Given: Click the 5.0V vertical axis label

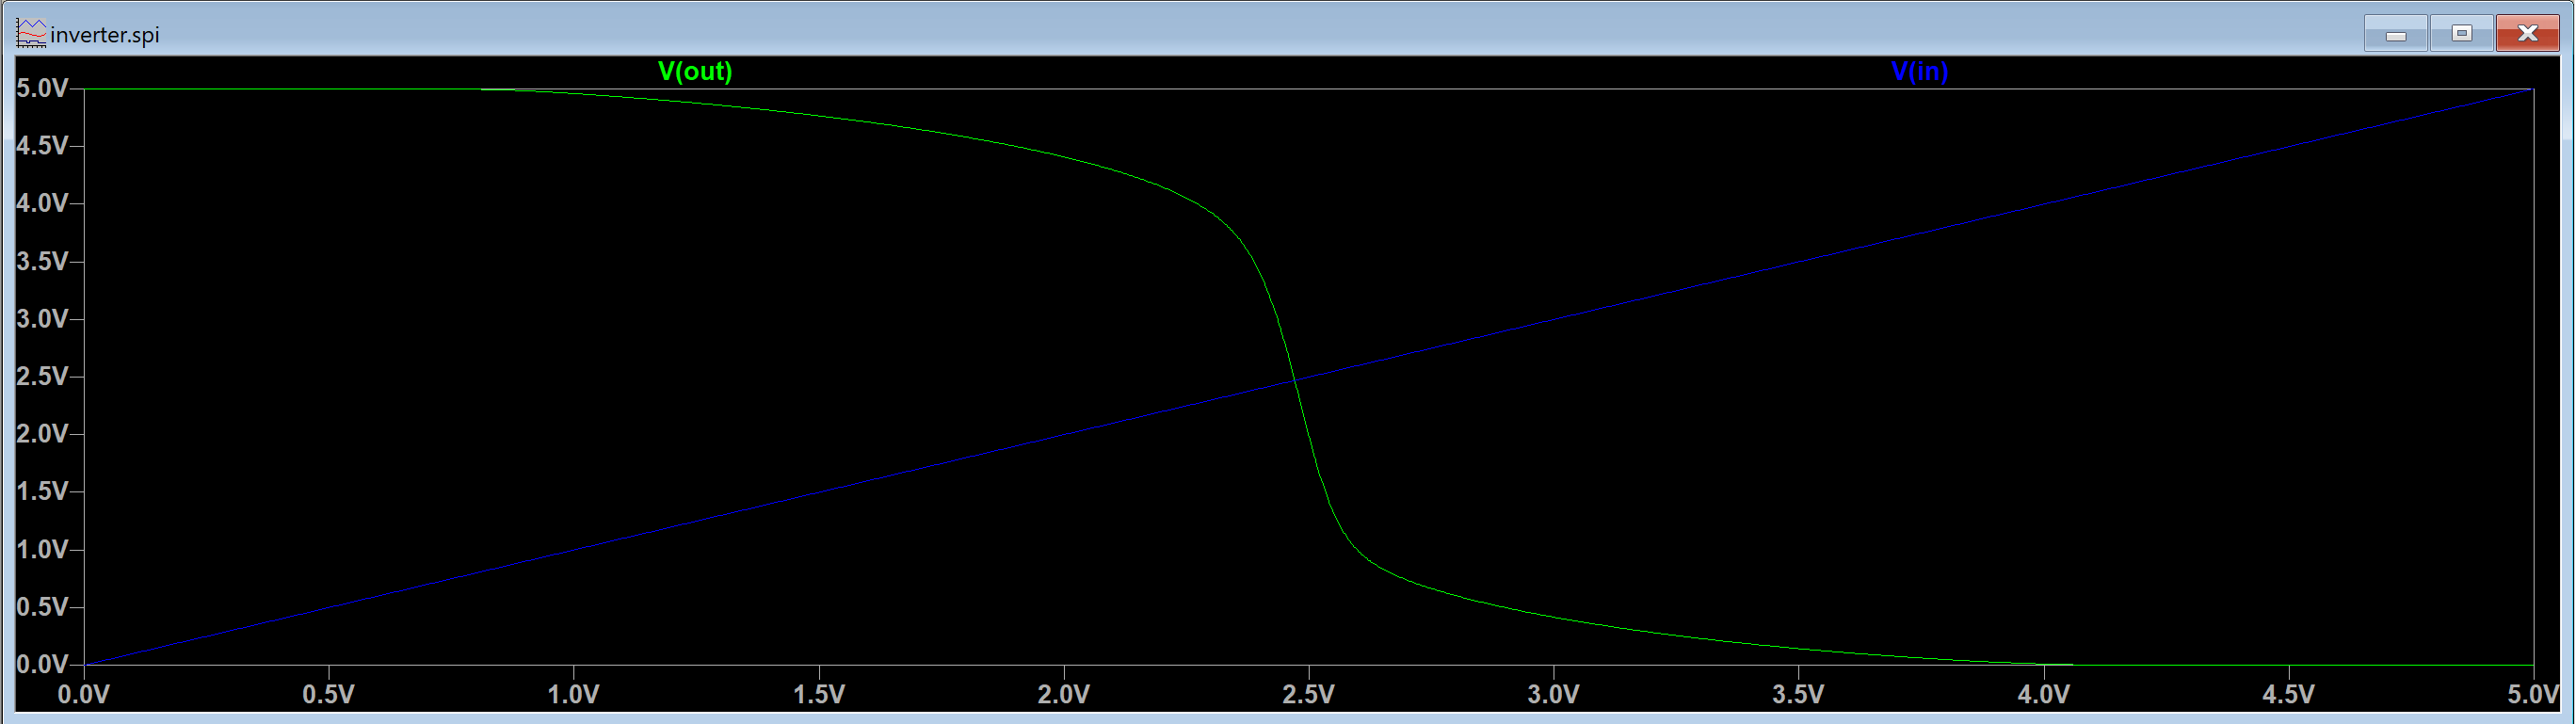Looking at the screenshot, I should pos(42,88).
